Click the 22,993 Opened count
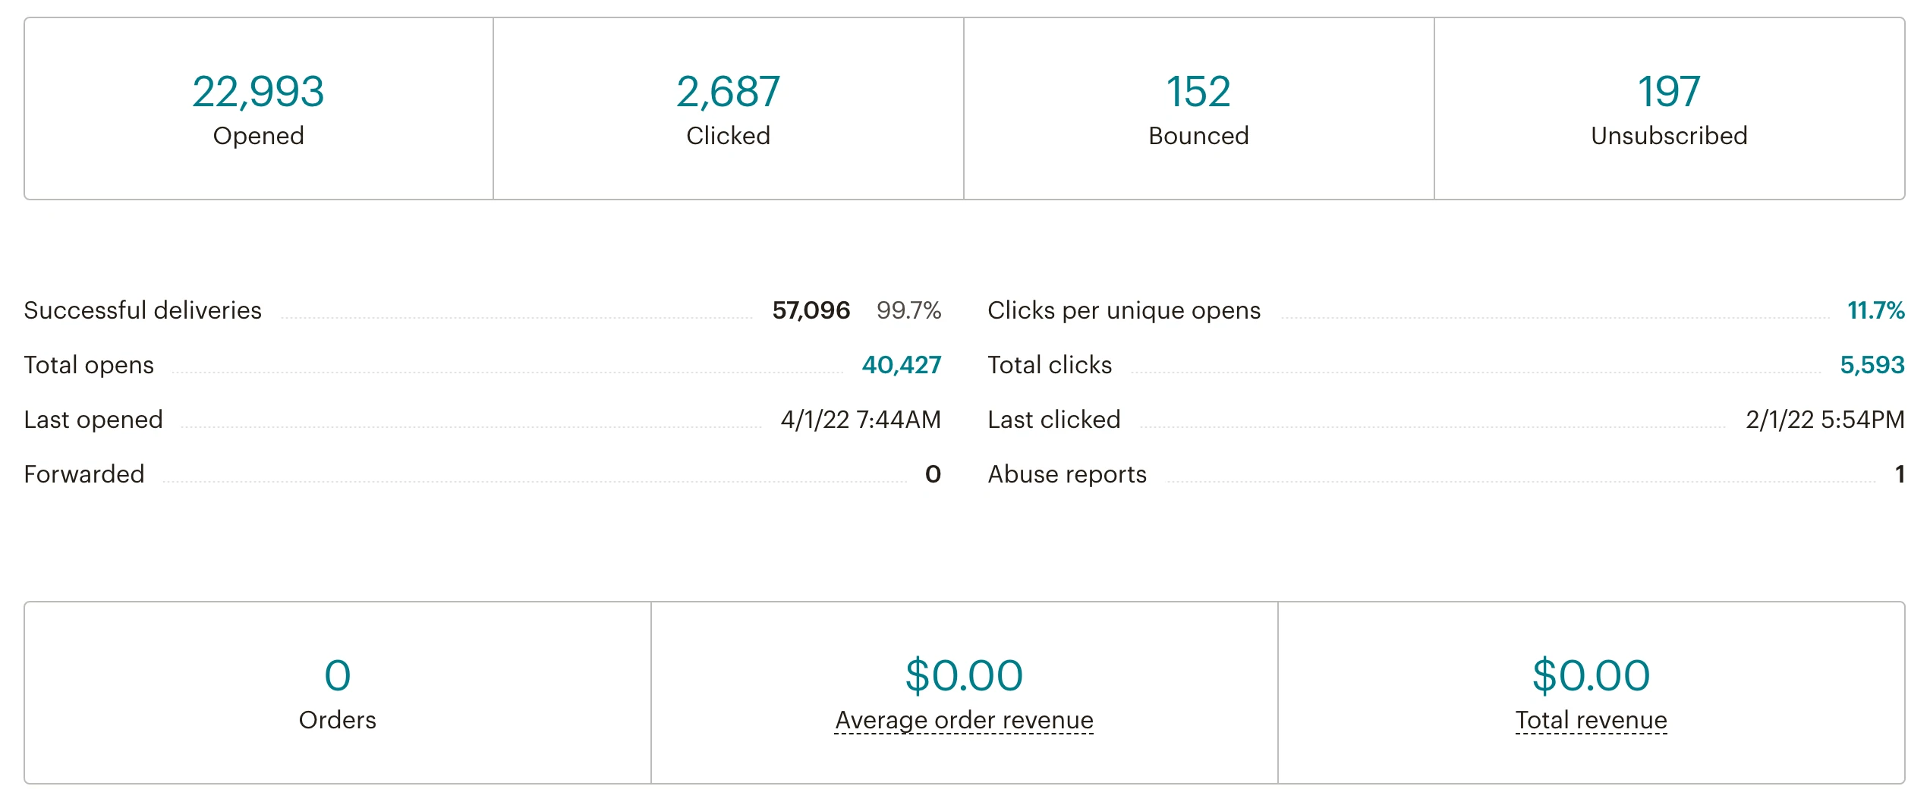1930x805 pixels. 258,92
